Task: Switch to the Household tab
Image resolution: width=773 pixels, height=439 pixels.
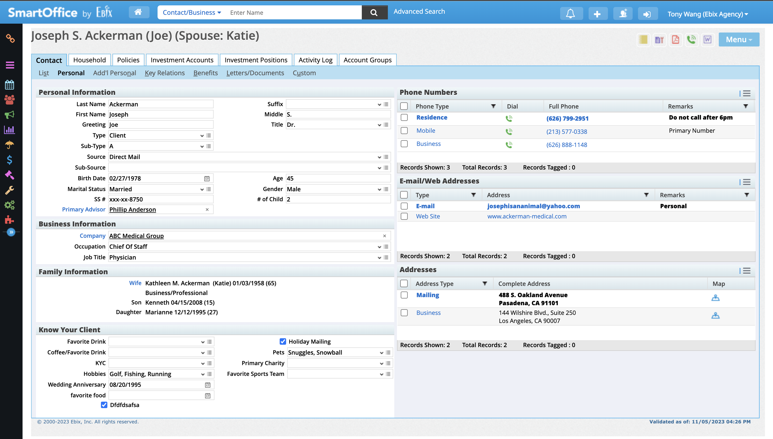Action: click(x=89, y=60)
